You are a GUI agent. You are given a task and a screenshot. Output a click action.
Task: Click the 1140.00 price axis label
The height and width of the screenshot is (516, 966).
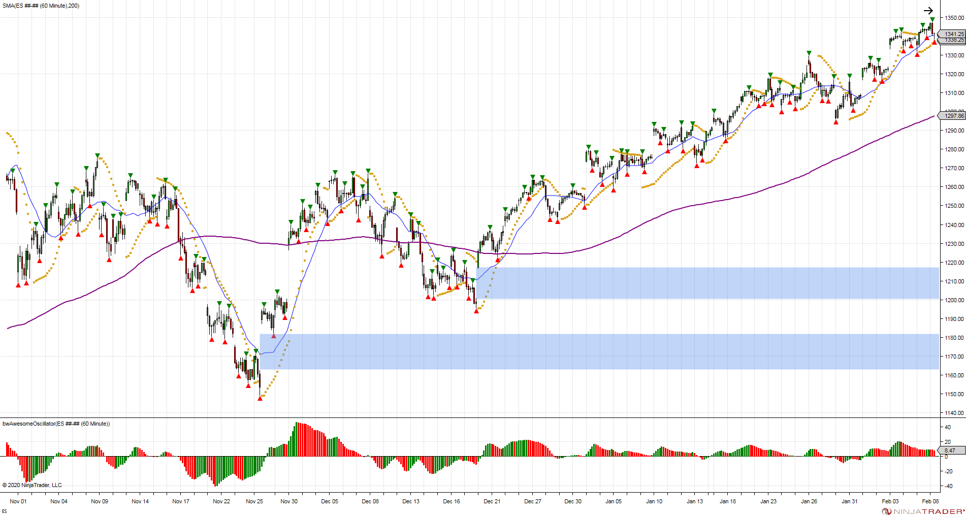pyautogui.click(x=954, y=413)
